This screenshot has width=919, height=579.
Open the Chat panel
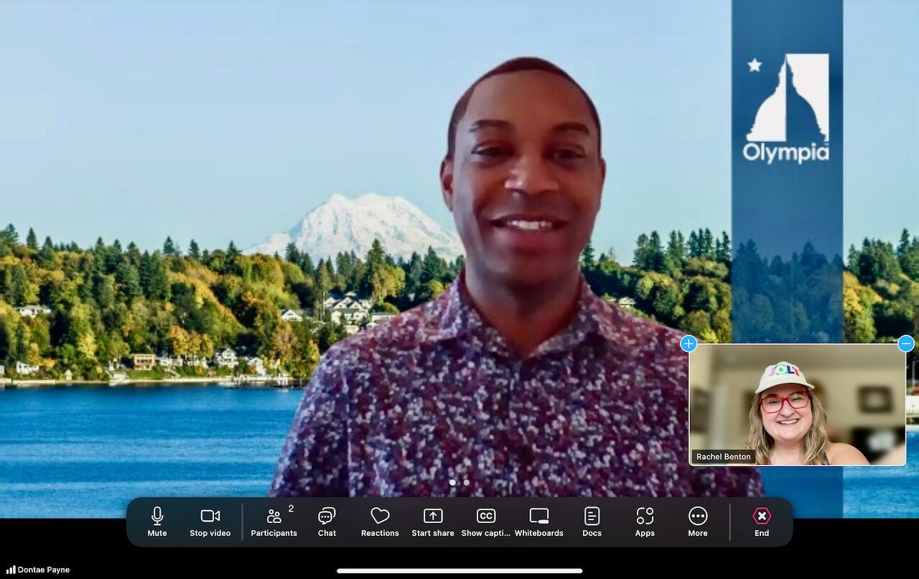[327, 522]
